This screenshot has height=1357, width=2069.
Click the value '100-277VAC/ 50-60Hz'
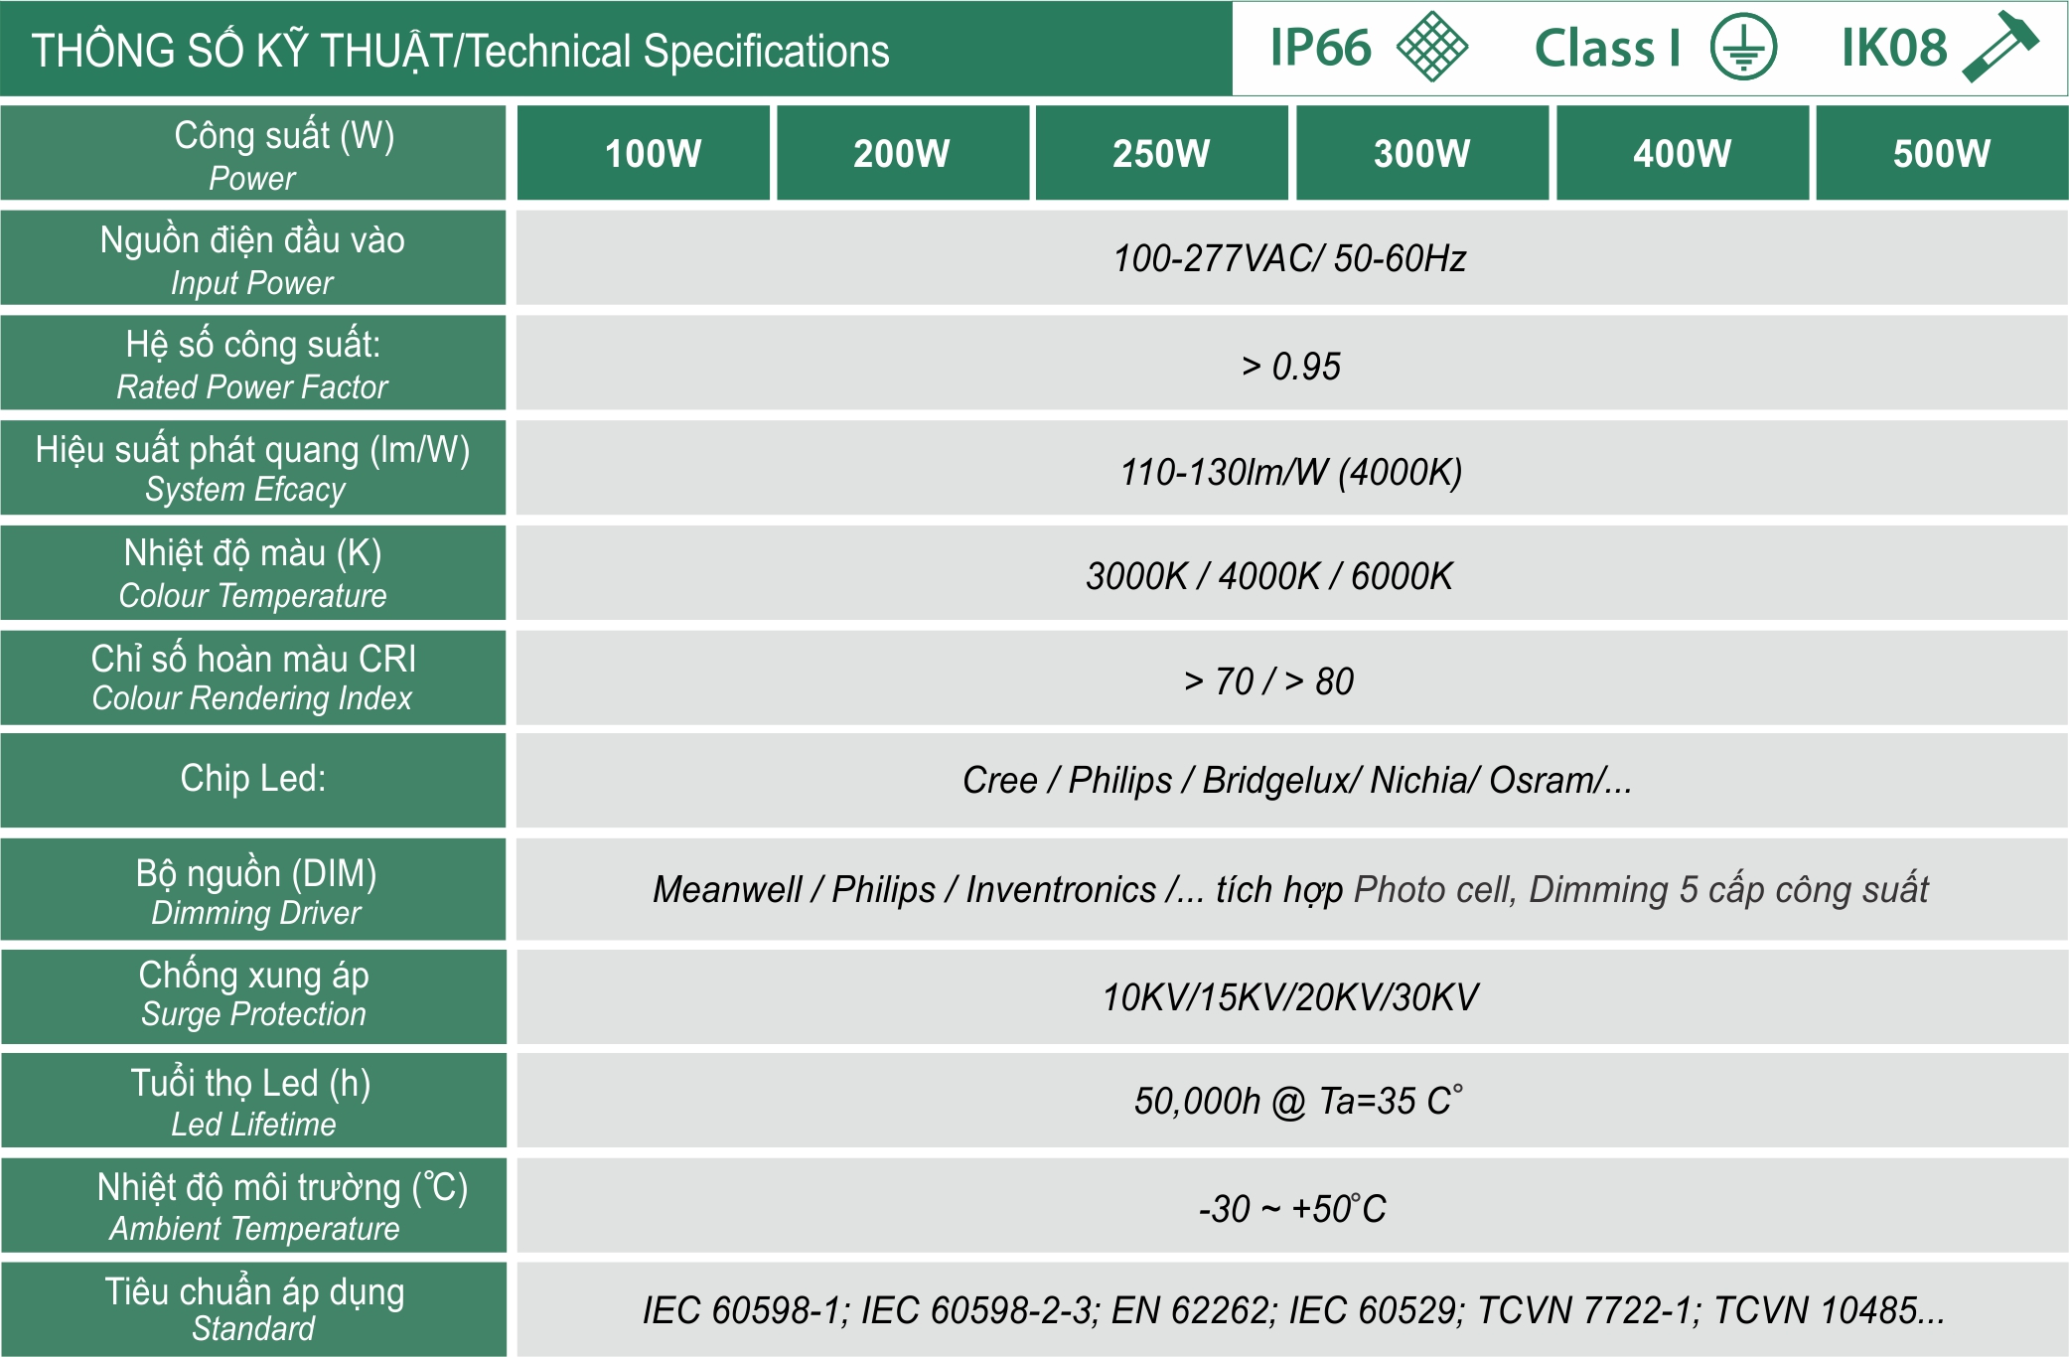pyautogui.click(x=1289, y=258)
